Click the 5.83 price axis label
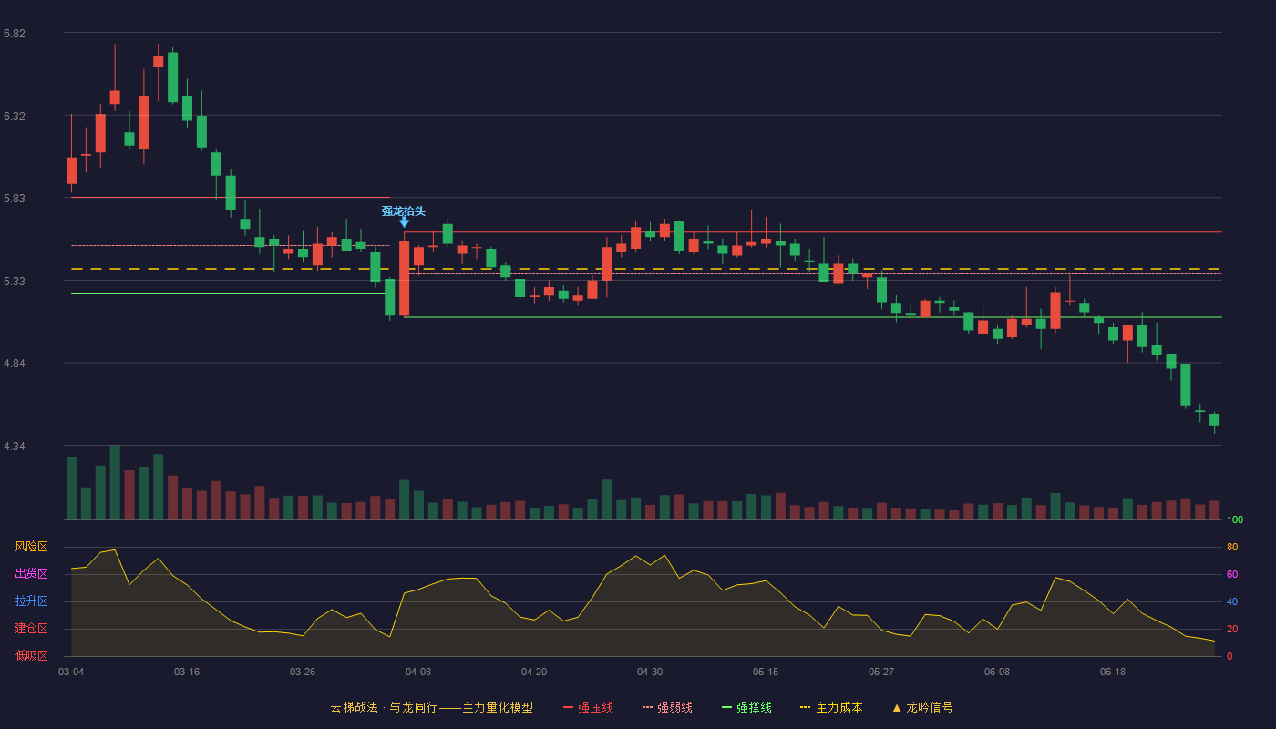The width and height of the screenshot is (1276, 729). [15, 199]
